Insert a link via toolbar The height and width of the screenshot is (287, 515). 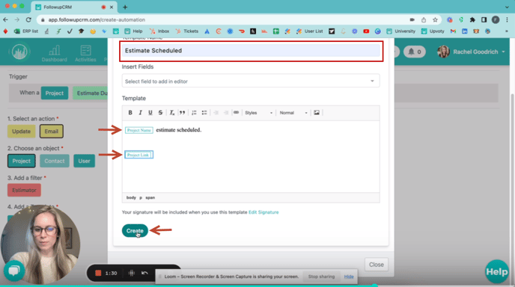[x=236, y=113]
